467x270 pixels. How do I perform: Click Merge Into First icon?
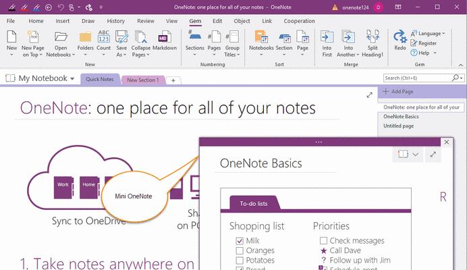point(327,36)
